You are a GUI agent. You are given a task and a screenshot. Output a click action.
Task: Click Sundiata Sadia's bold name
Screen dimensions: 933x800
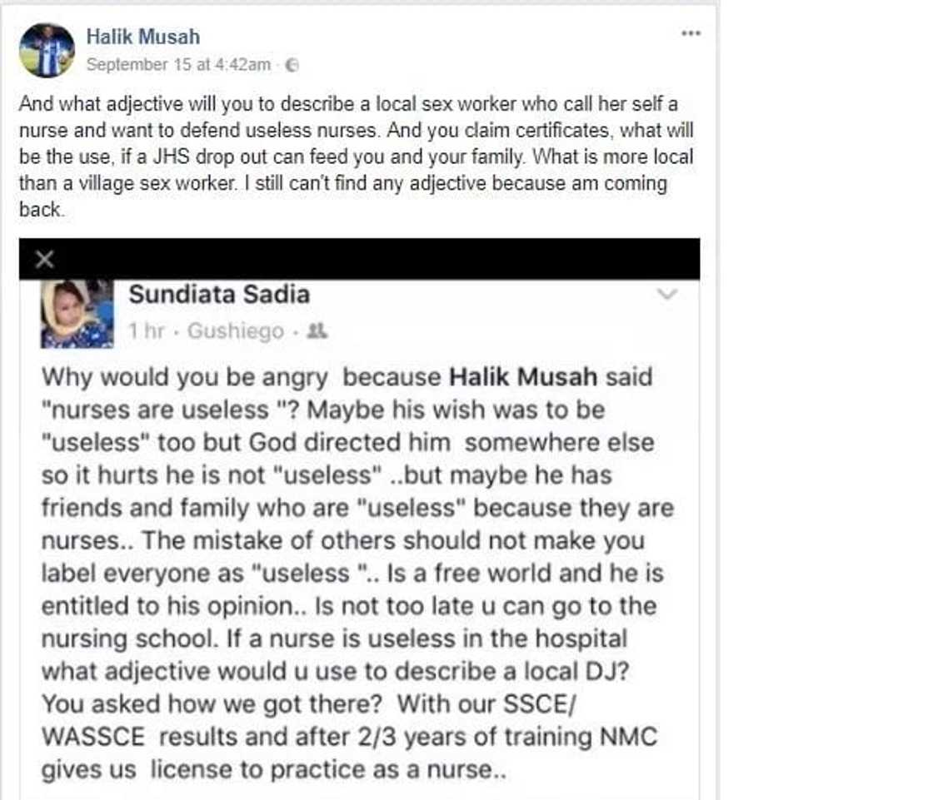pos(219,294)
